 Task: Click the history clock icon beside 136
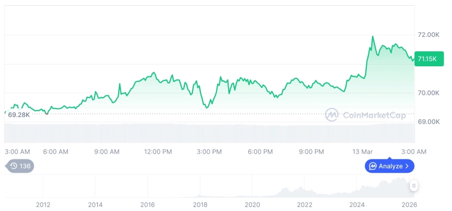14,166
